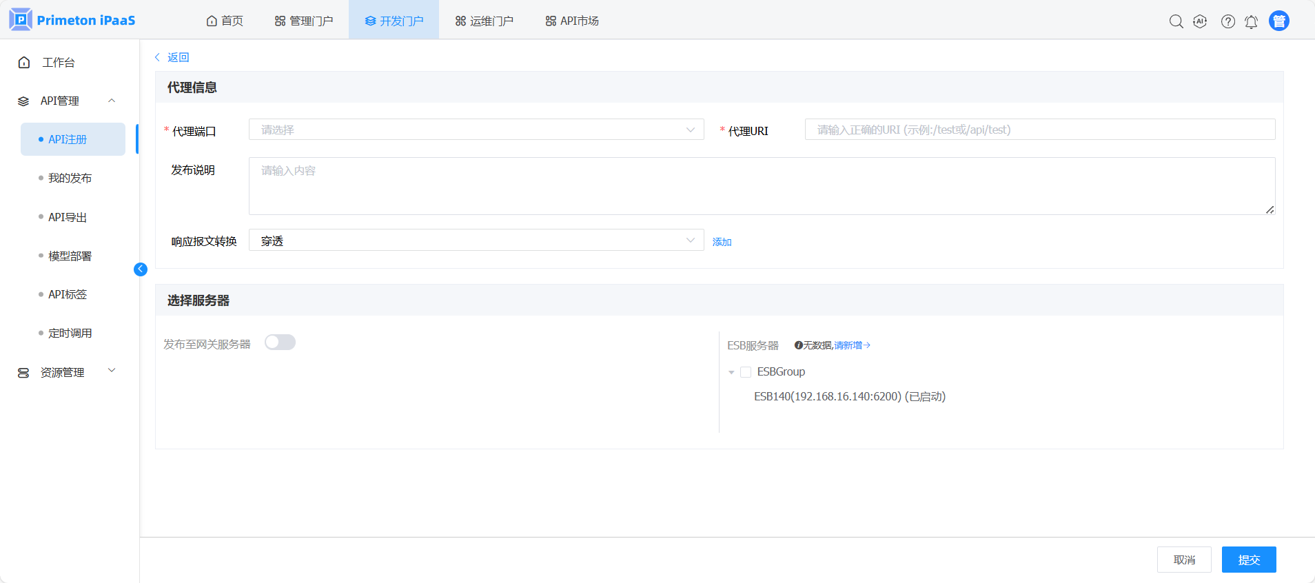Switch to the 运维门户 tab
Image resolution: width=1315 pixels, height=583 pixels.
tap(484, 21)
